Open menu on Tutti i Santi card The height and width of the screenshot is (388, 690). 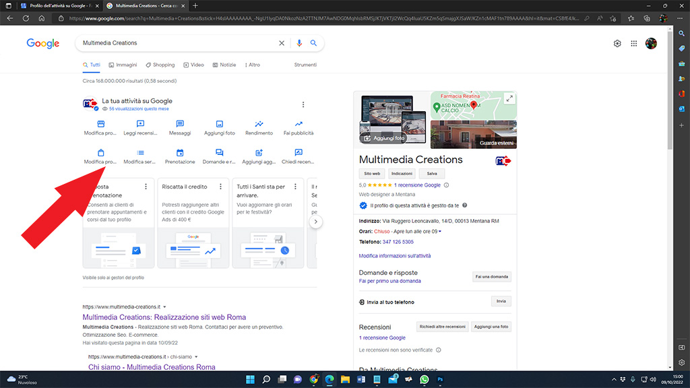coord(295,187)
